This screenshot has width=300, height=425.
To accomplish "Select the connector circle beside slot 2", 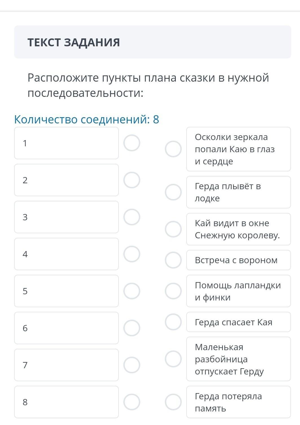I will point(132,180).
